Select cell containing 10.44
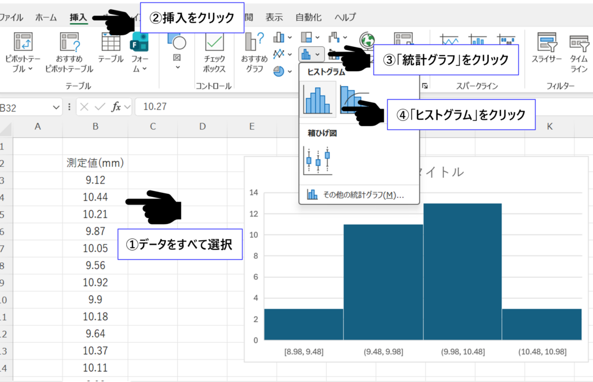 click(x=95, y=197)
